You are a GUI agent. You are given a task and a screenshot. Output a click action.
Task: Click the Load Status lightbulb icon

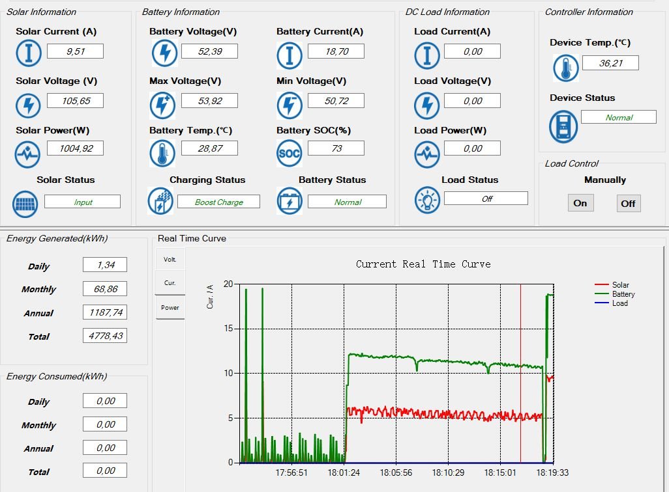point(427,200)
